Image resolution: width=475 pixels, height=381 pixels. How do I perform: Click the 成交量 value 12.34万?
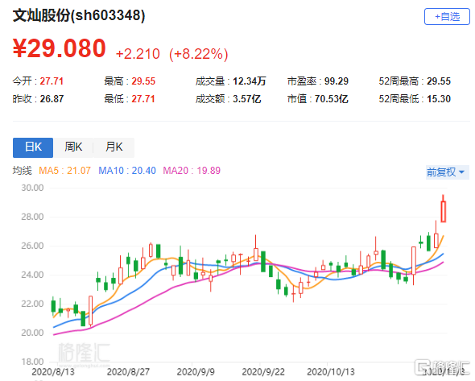tap(250, 81)
